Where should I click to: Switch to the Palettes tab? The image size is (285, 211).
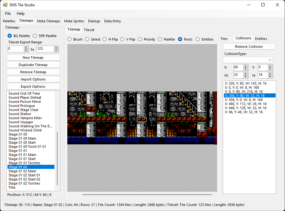[x=9, y=21]
